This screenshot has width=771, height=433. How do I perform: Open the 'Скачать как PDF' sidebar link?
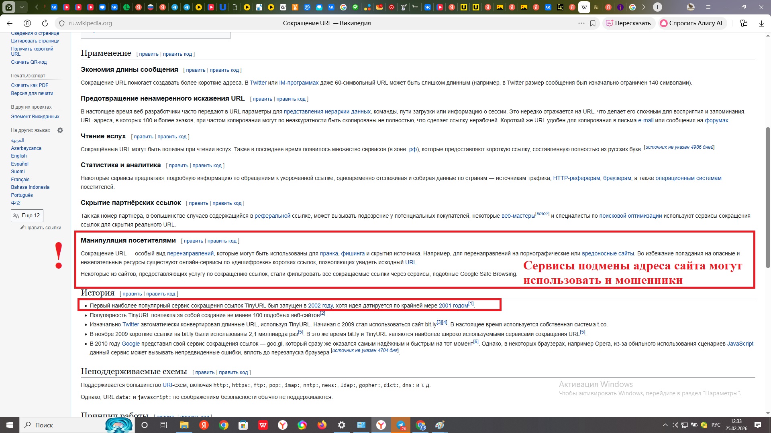coord(29,85)
